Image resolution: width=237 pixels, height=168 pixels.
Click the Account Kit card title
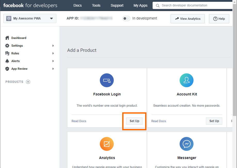click(x=187, y=94)
